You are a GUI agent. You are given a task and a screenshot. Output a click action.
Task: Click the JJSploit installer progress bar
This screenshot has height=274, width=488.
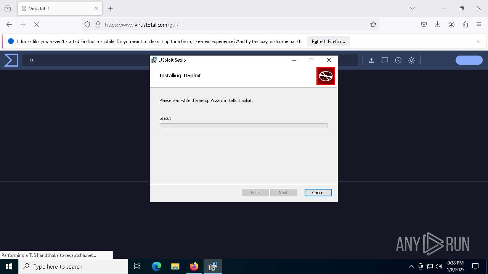pos(244,126)
